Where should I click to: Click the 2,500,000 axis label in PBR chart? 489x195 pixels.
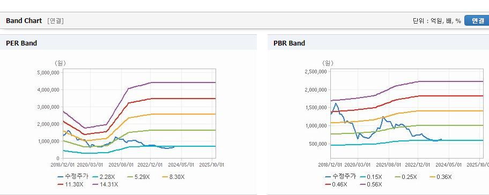click(x=316, y=72)
